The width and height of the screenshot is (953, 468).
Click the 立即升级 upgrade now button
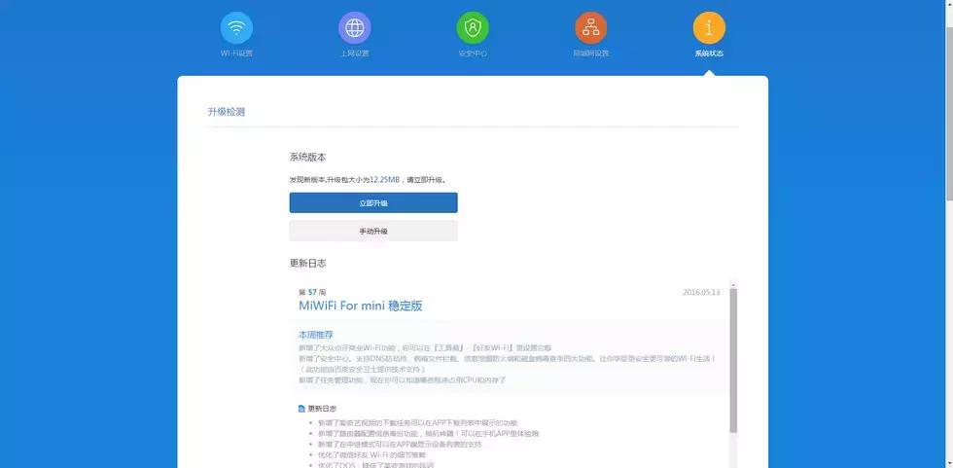click(x=373, y=203)
